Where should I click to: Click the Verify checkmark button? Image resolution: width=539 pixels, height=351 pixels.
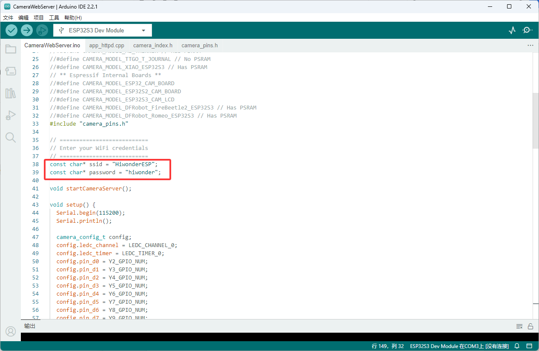point(11,30)
